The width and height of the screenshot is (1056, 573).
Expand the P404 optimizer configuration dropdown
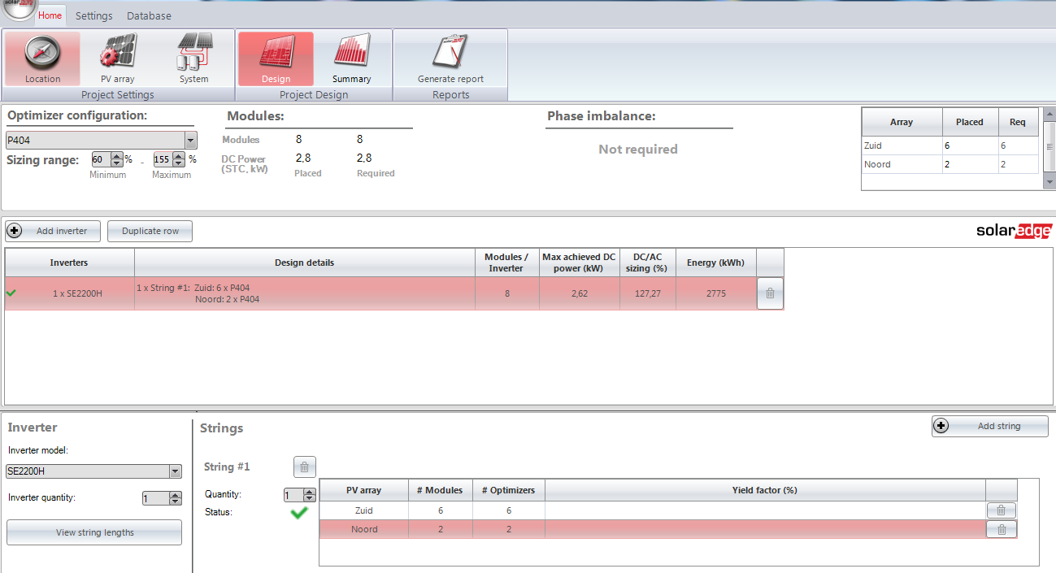coord(190,140)
